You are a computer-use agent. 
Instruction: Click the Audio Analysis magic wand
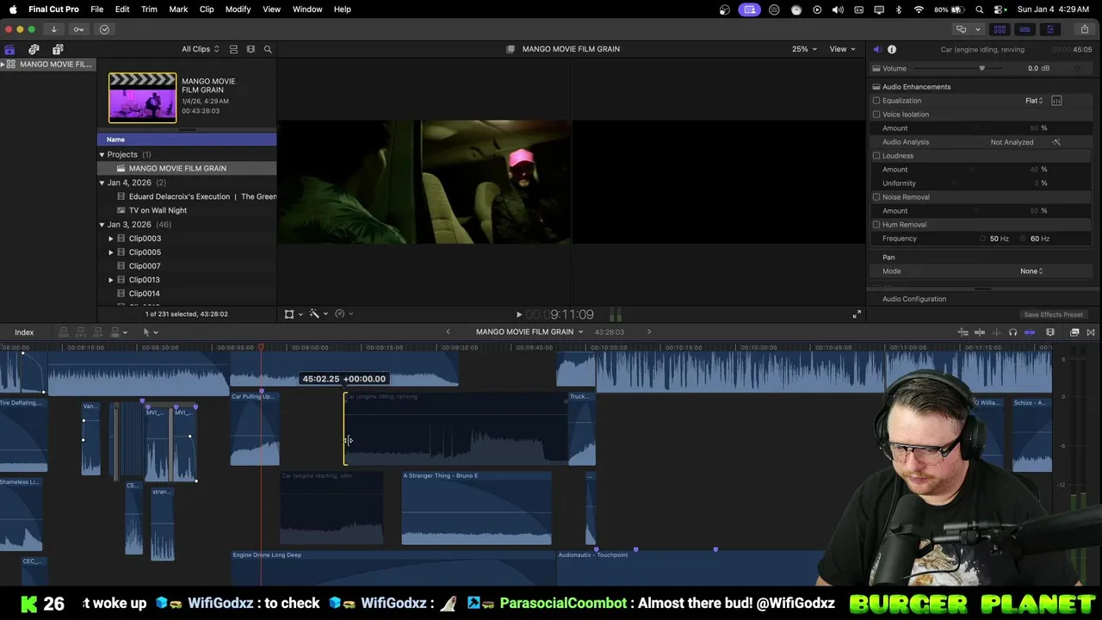[1056, 142]
